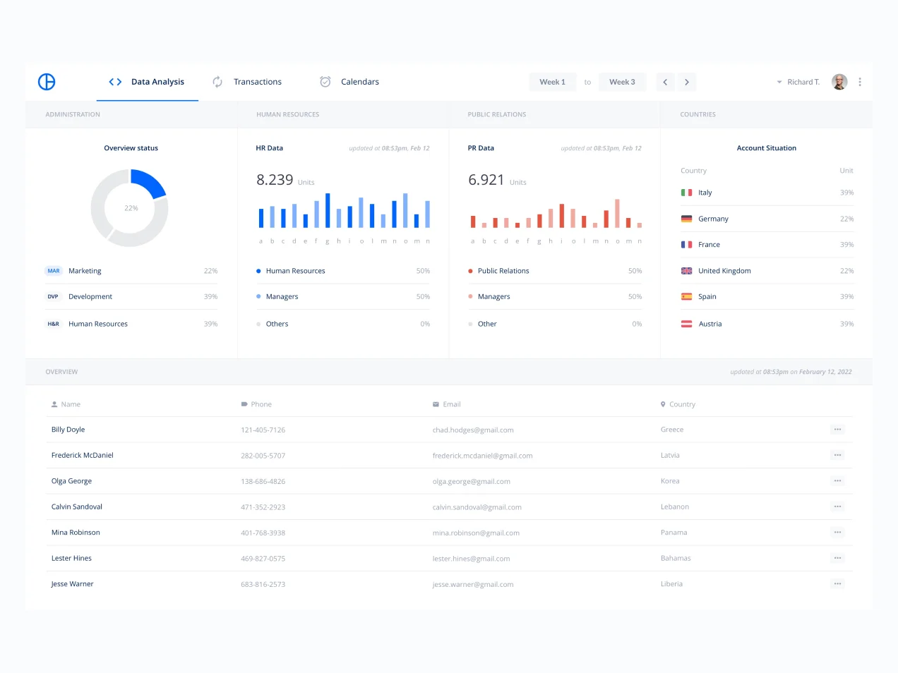Click the alarm clock icon beside Calendars
The width and height of the screenshot is (898, 673).
[325, 82]
